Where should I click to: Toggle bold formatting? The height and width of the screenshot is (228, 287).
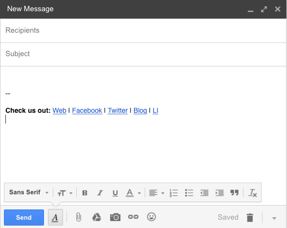tap(85, 193)
